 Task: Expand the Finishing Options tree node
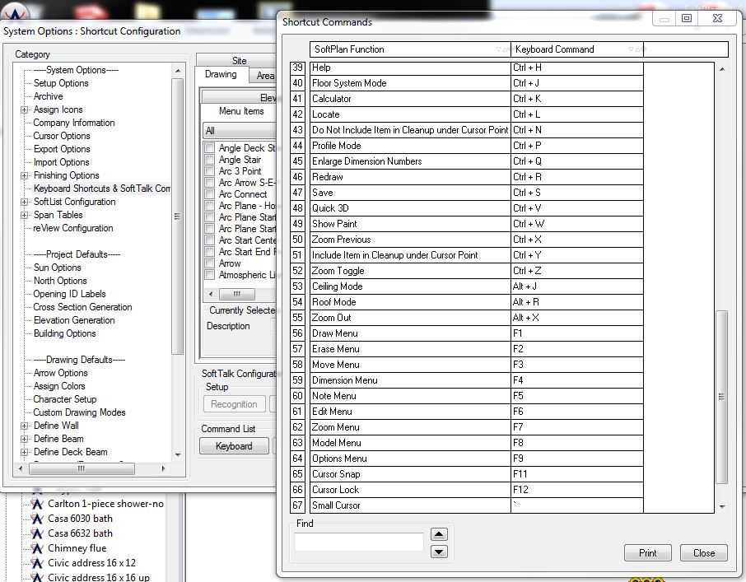pyautogui.click(x=24, y=175)
